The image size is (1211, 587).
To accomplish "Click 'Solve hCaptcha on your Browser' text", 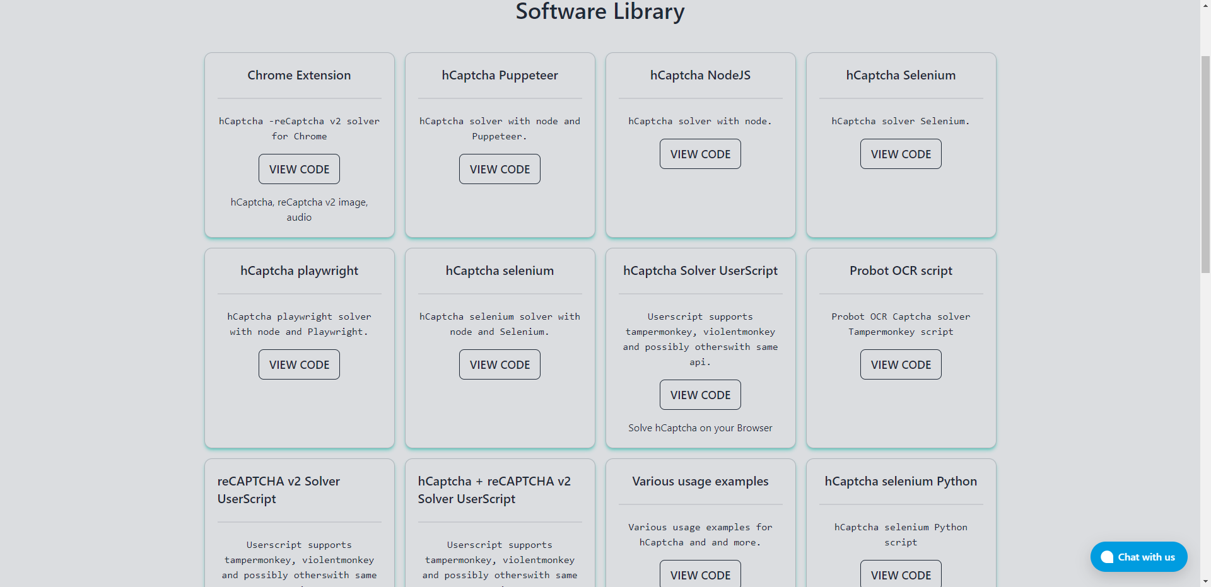I will [x=700, y=427].
